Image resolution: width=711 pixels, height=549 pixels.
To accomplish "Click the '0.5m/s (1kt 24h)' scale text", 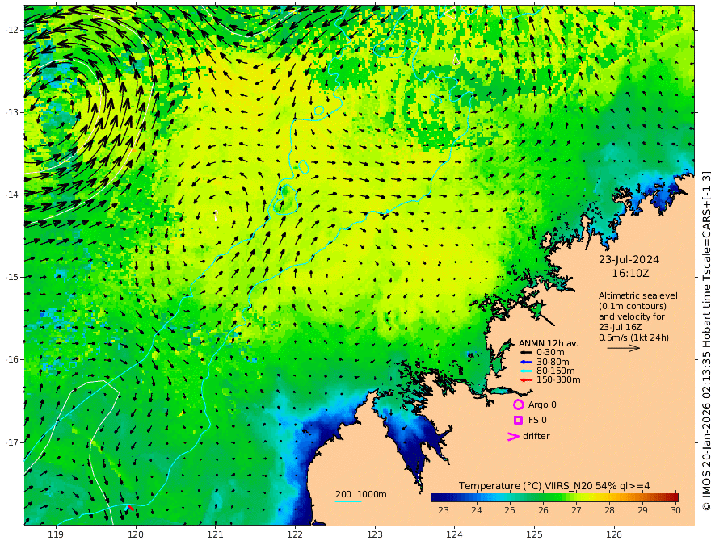I will tap(633, 338).
